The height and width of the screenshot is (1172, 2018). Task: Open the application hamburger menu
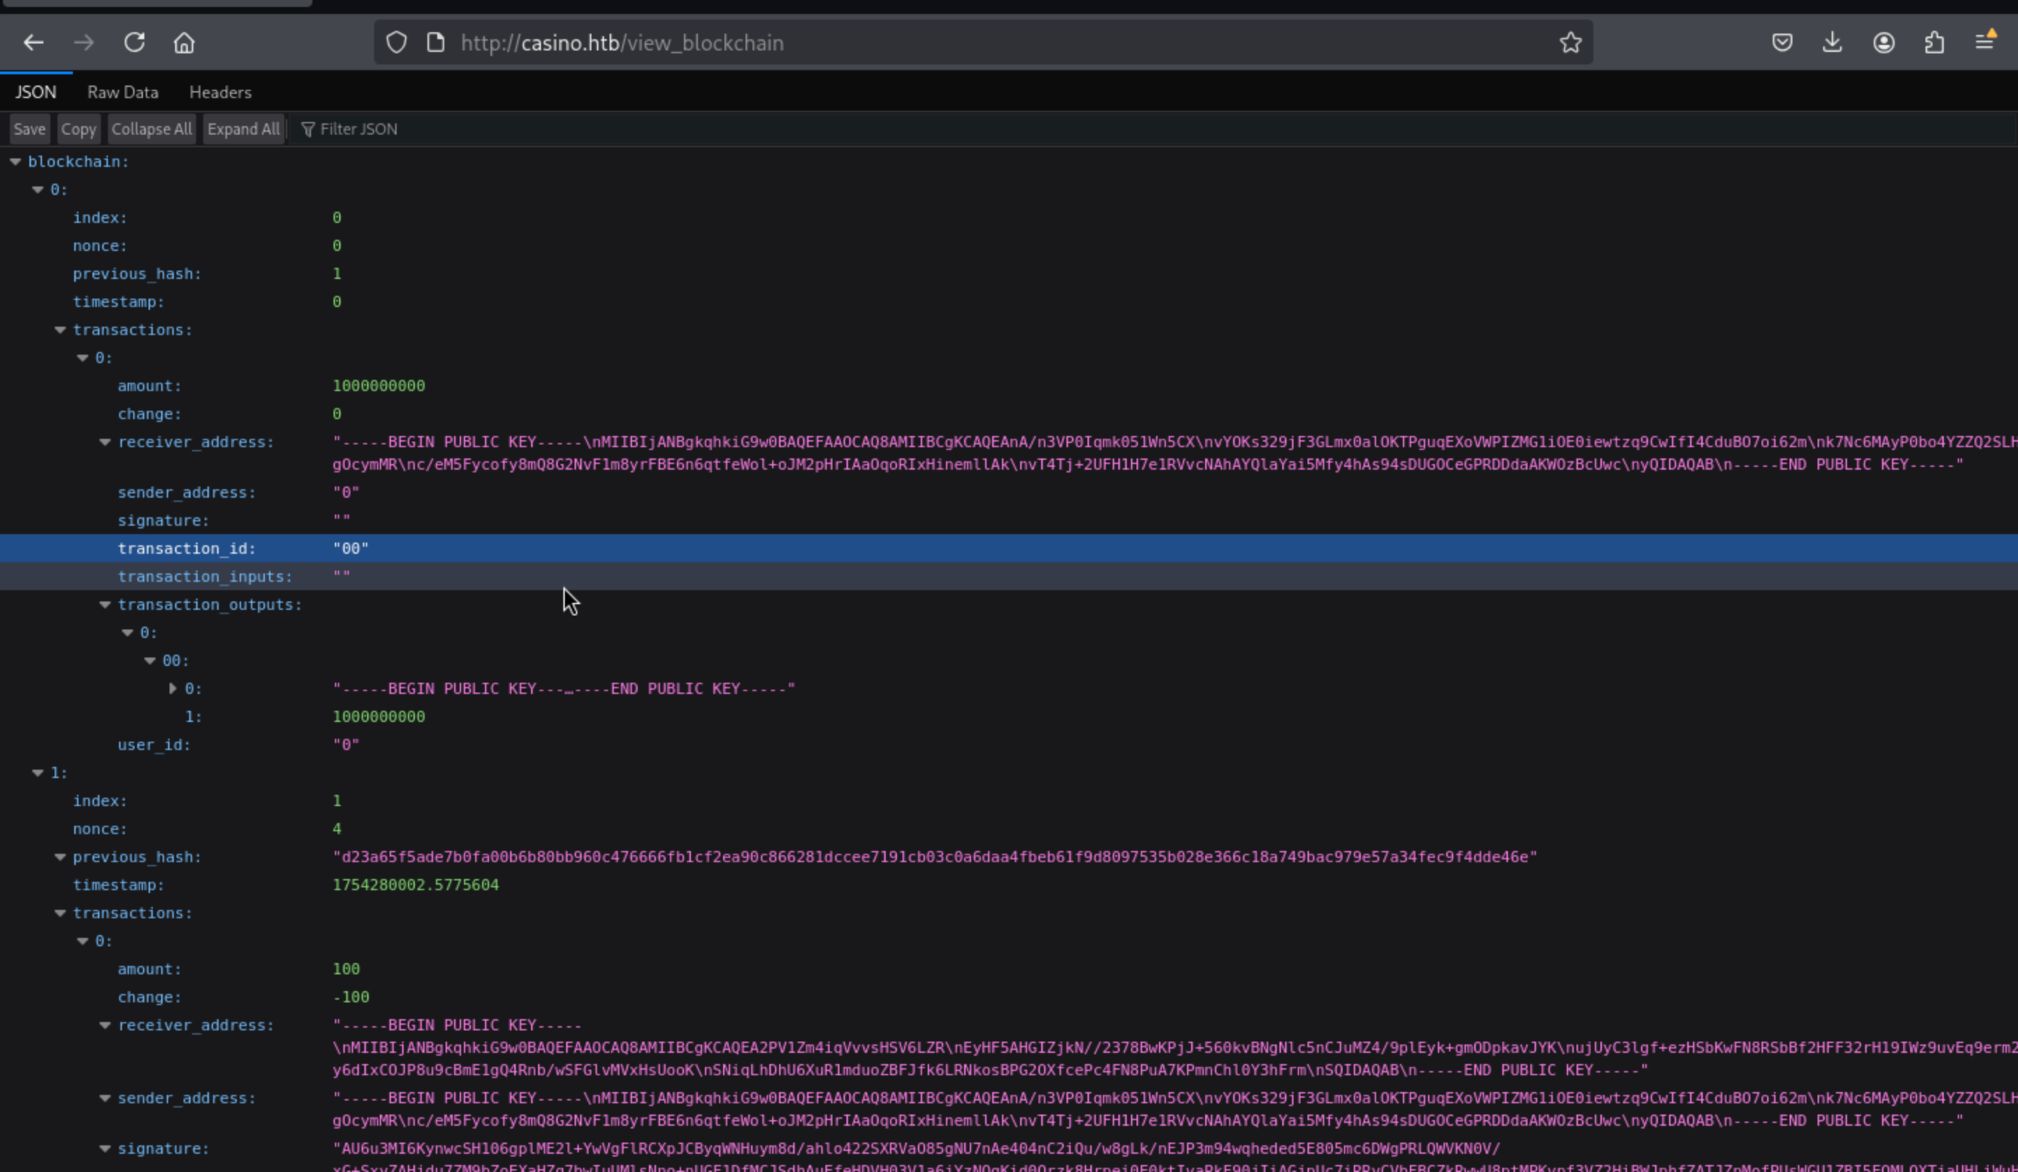click(x=1984, y=43)
